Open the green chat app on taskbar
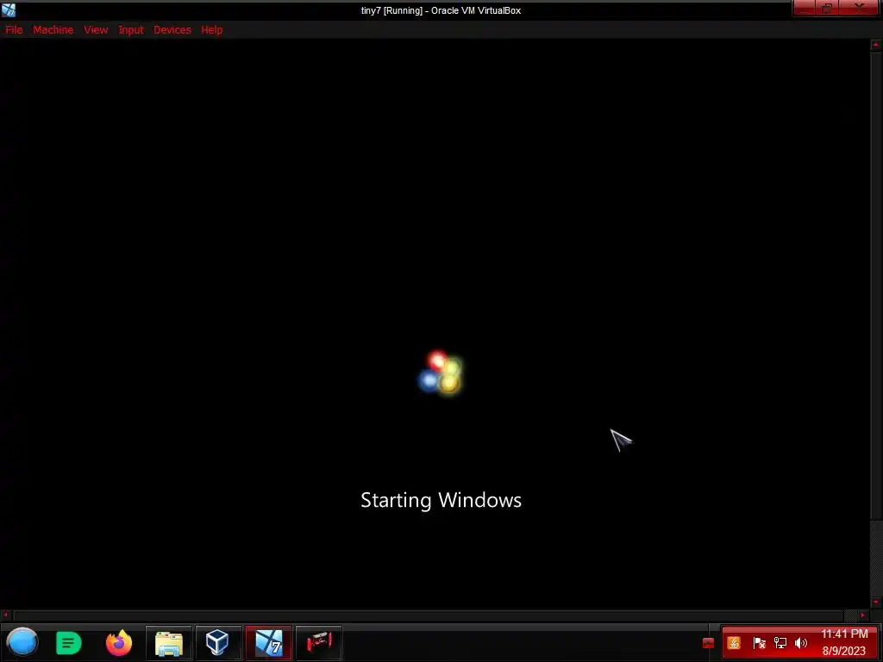 (69, 643)
